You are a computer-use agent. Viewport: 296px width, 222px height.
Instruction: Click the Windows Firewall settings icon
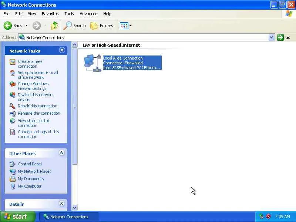point(13,84)
